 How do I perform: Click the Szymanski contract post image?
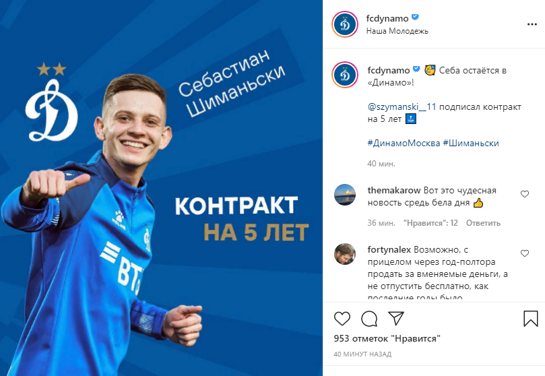161,188
